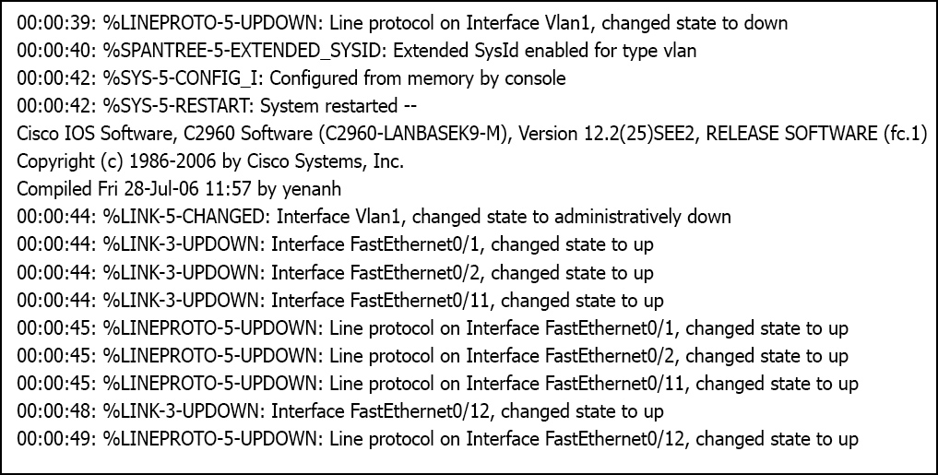This screenshot has height=475, width=938.
Task: Select the SYS-5-CONFIG_I console message
Action: [x=291, y=78]
